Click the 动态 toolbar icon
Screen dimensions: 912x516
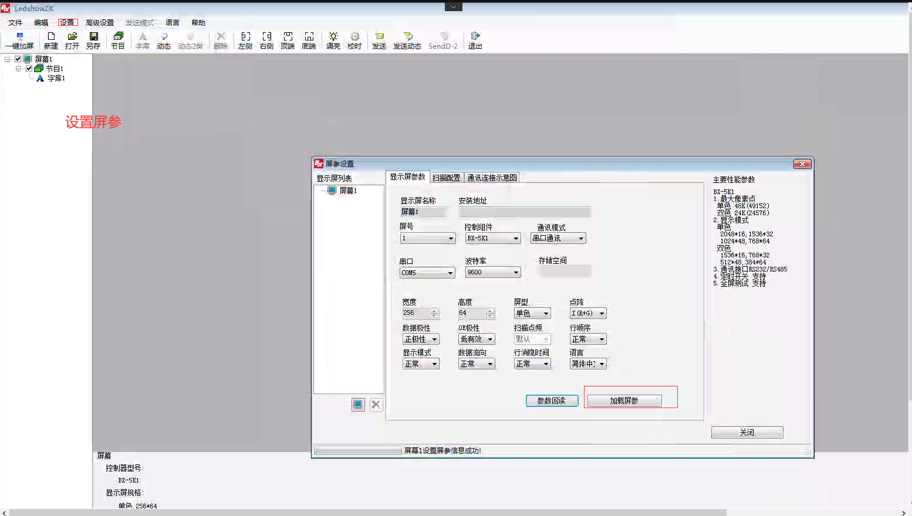164,40
